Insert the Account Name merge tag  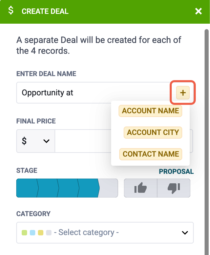point(150,111)
